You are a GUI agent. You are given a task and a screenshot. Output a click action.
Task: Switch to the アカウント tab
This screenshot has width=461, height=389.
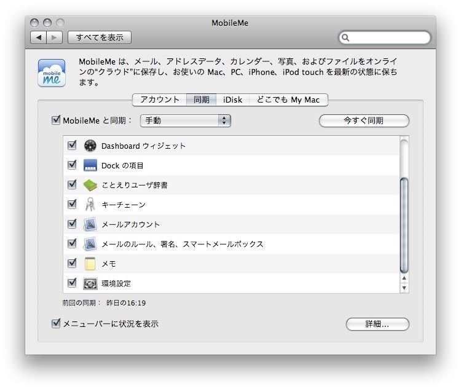coord(160,100)
